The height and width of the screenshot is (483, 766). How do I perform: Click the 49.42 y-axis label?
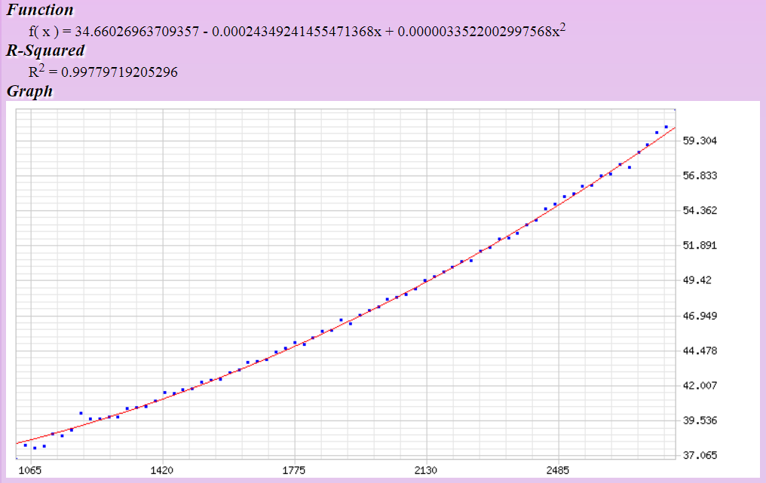[x=697, y=280]
